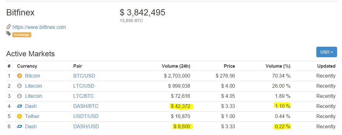Click the chain link icon beside the URL
The height and width of the screenshot is (135, 342).
coord(9,27)
